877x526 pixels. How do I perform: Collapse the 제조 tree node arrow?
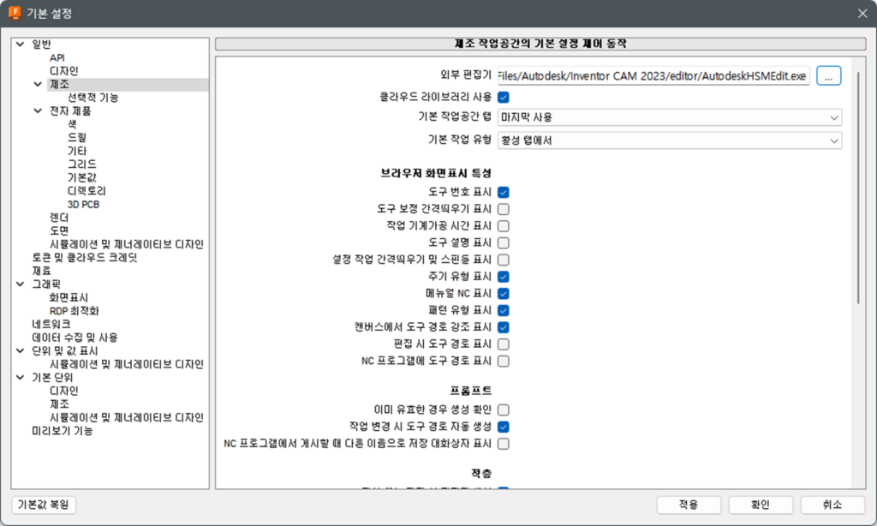[38, 84]
